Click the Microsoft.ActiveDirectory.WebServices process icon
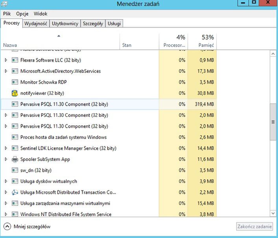The width and height of the screenshot is (278, 238). [x=15, y=71]
